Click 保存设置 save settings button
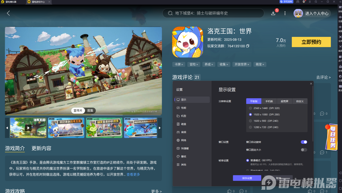The height and width of the screenshot is (193, 342). pyautogui.click(x=247, y=178)
